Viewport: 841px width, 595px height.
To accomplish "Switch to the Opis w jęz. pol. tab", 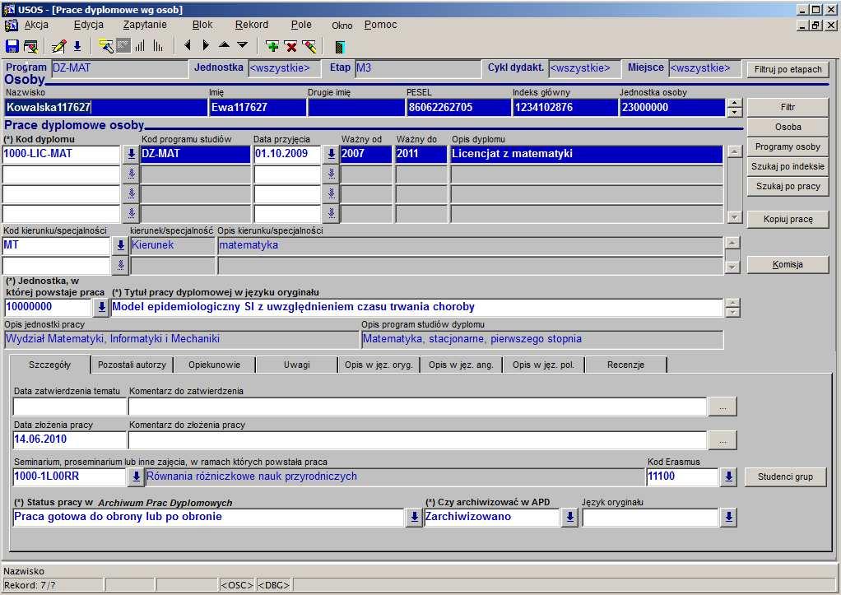I will click(x=543, y=365).
